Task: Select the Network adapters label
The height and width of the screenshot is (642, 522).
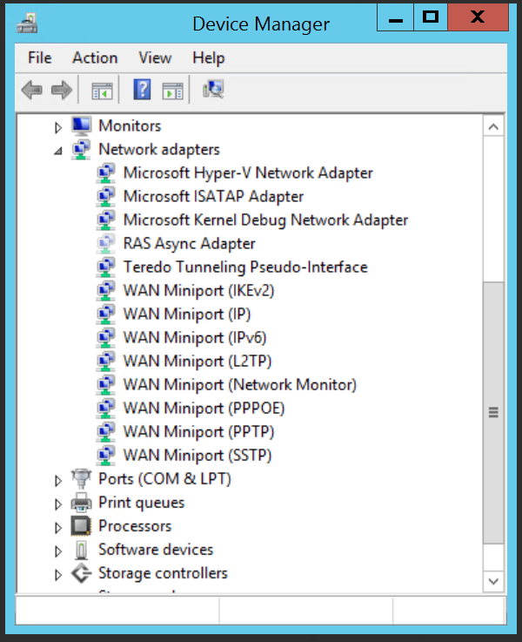Action: 159,150
